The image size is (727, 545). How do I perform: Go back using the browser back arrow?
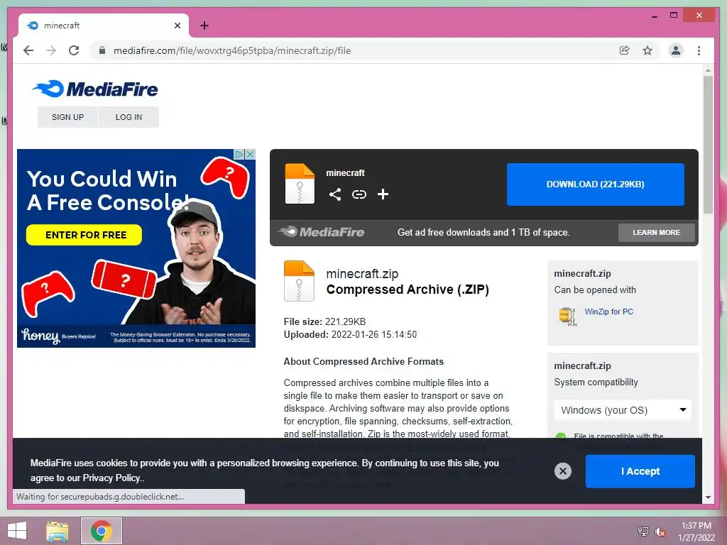pyautogui.click(x=28, y=50)
